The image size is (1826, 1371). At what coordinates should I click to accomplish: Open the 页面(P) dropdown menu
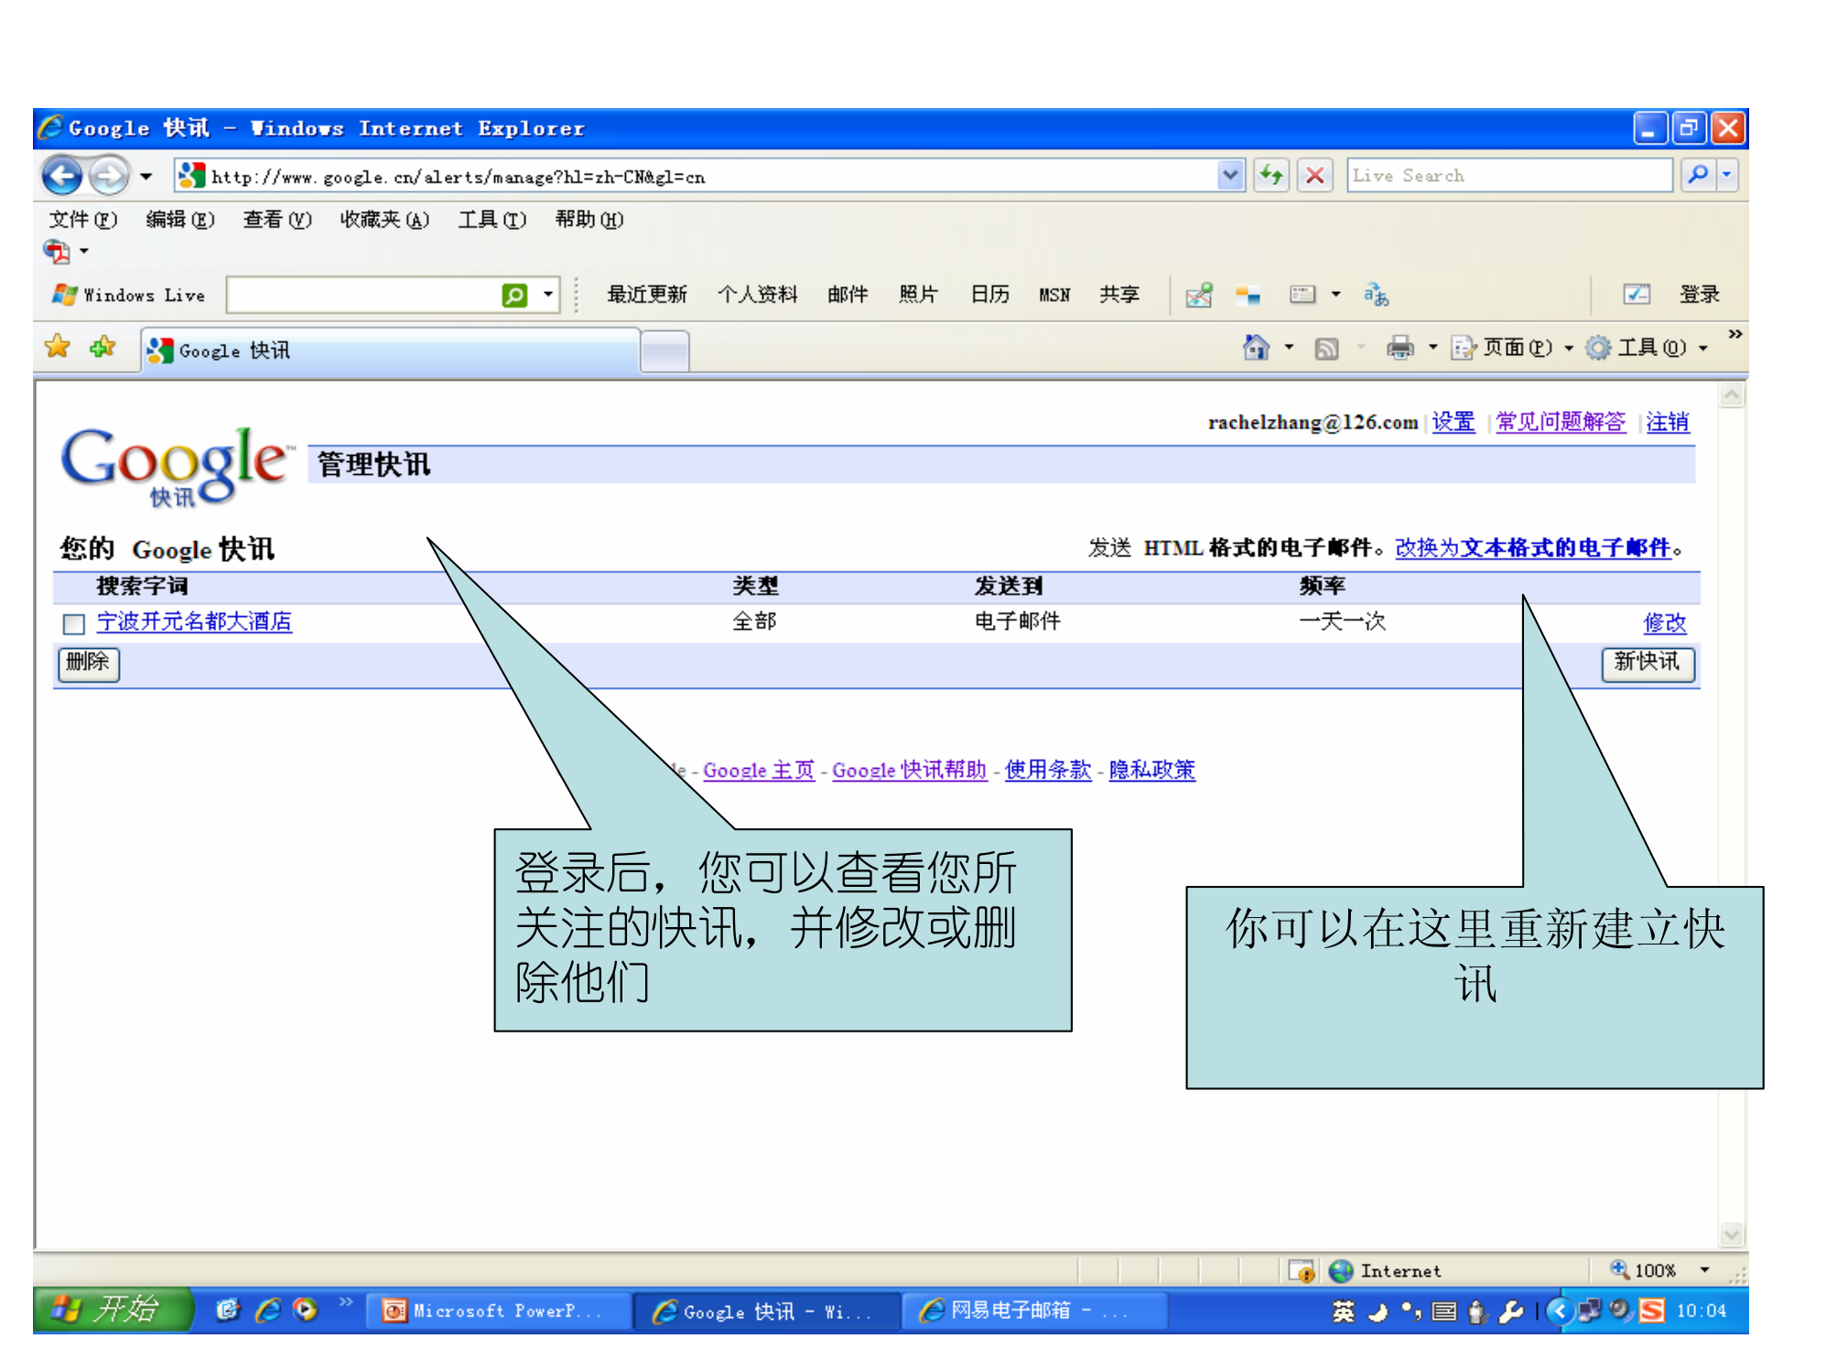coord(1511,348)
